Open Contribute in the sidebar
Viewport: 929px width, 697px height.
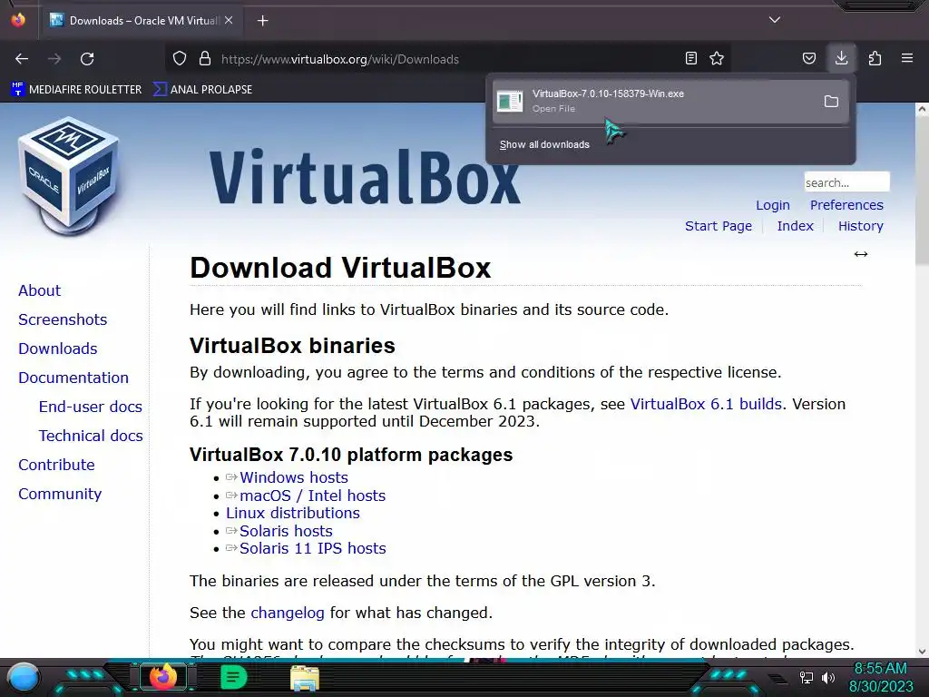point(56,465)
